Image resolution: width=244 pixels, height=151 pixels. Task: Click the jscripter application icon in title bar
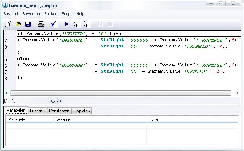pos(5,6)
